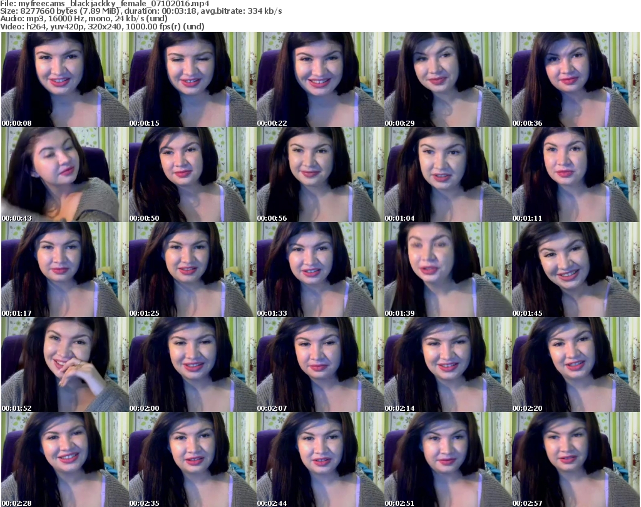This screenshot has height=507, width=641.
Task: Click the file name text in header
Action: point(109,4)
